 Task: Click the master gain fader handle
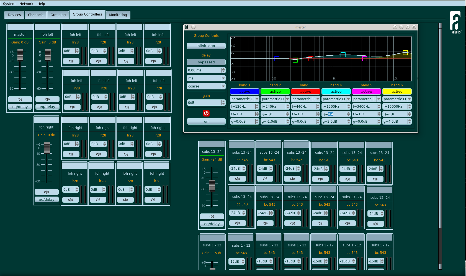click(x=20, y=55)
